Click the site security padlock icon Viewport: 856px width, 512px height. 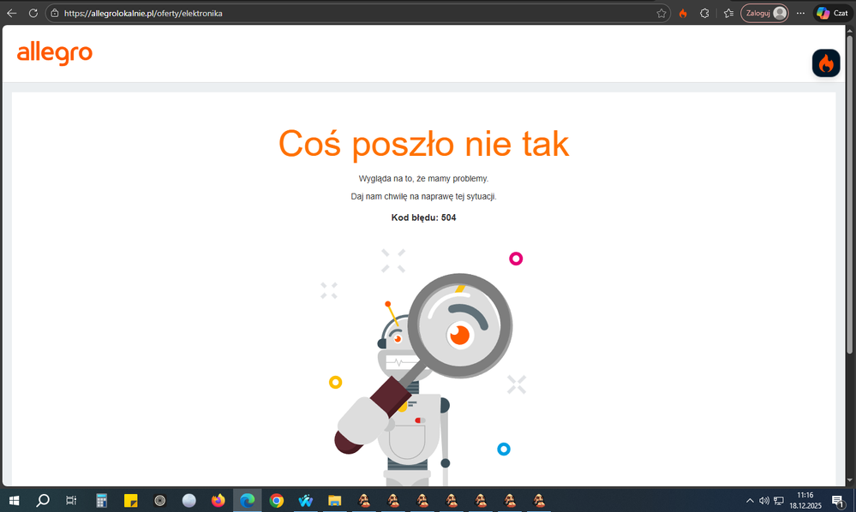54,13
